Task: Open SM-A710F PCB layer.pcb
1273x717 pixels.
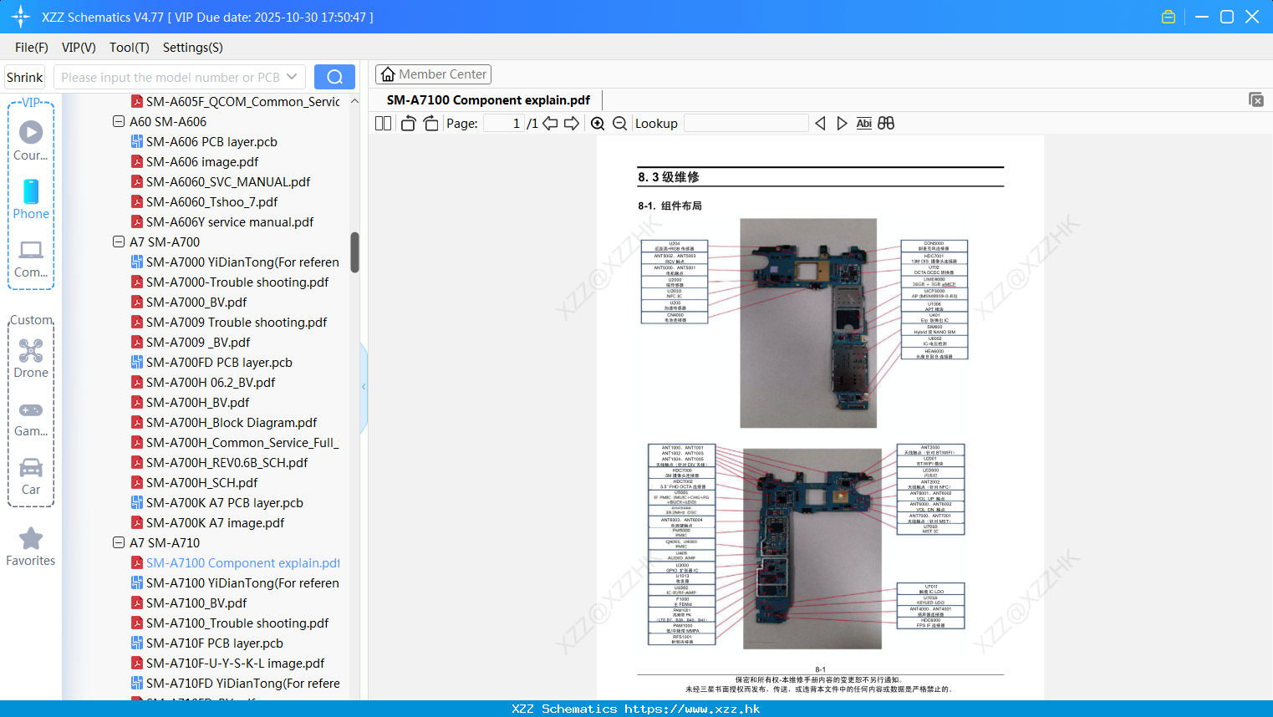Action: click(215, 643)
